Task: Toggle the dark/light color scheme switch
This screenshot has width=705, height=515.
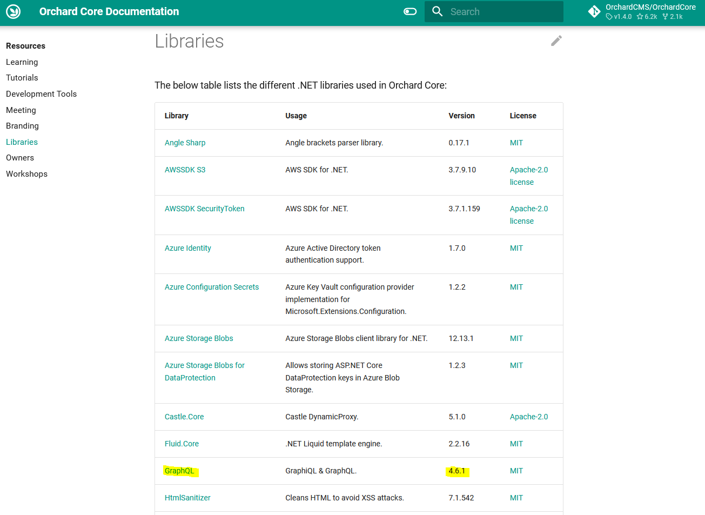Action: [x=410, y=11]
